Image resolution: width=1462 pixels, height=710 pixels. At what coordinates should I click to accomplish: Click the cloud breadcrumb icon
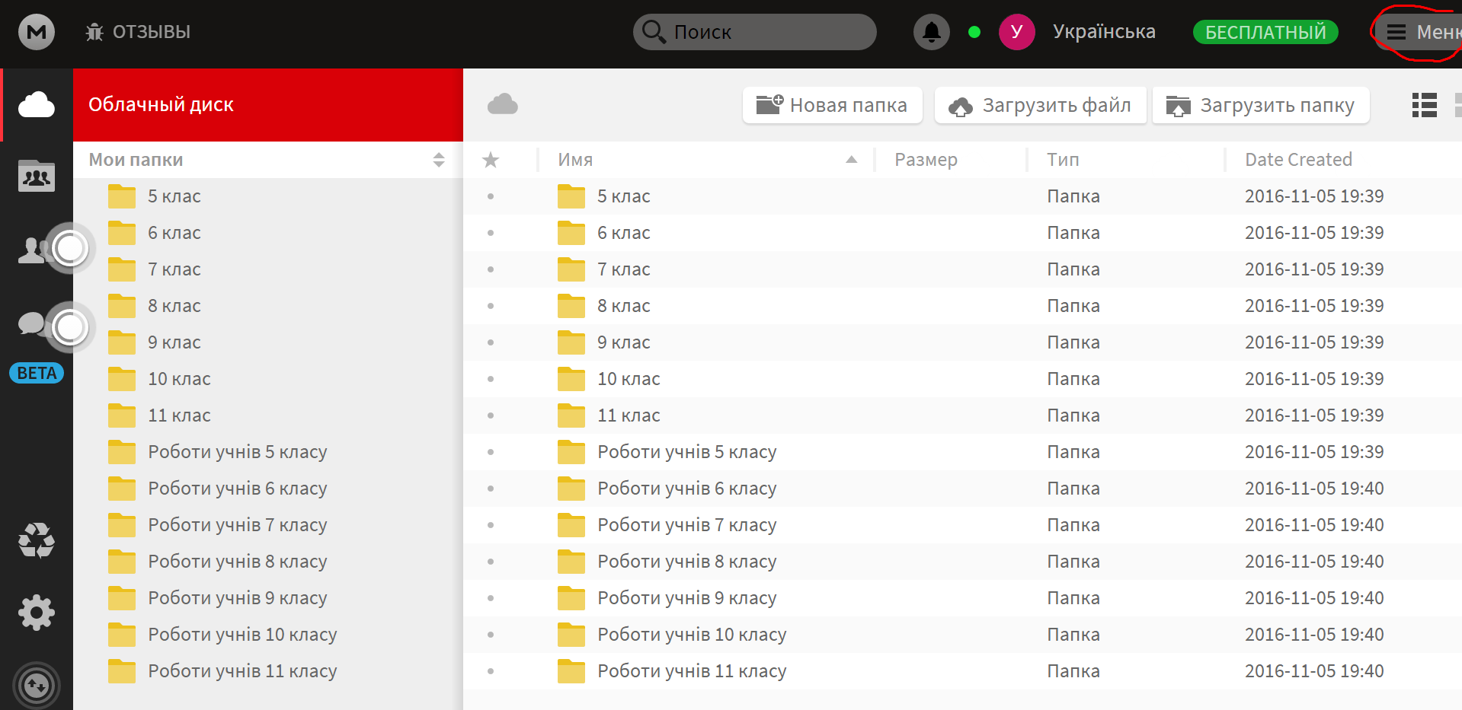[x=502, y=104]
